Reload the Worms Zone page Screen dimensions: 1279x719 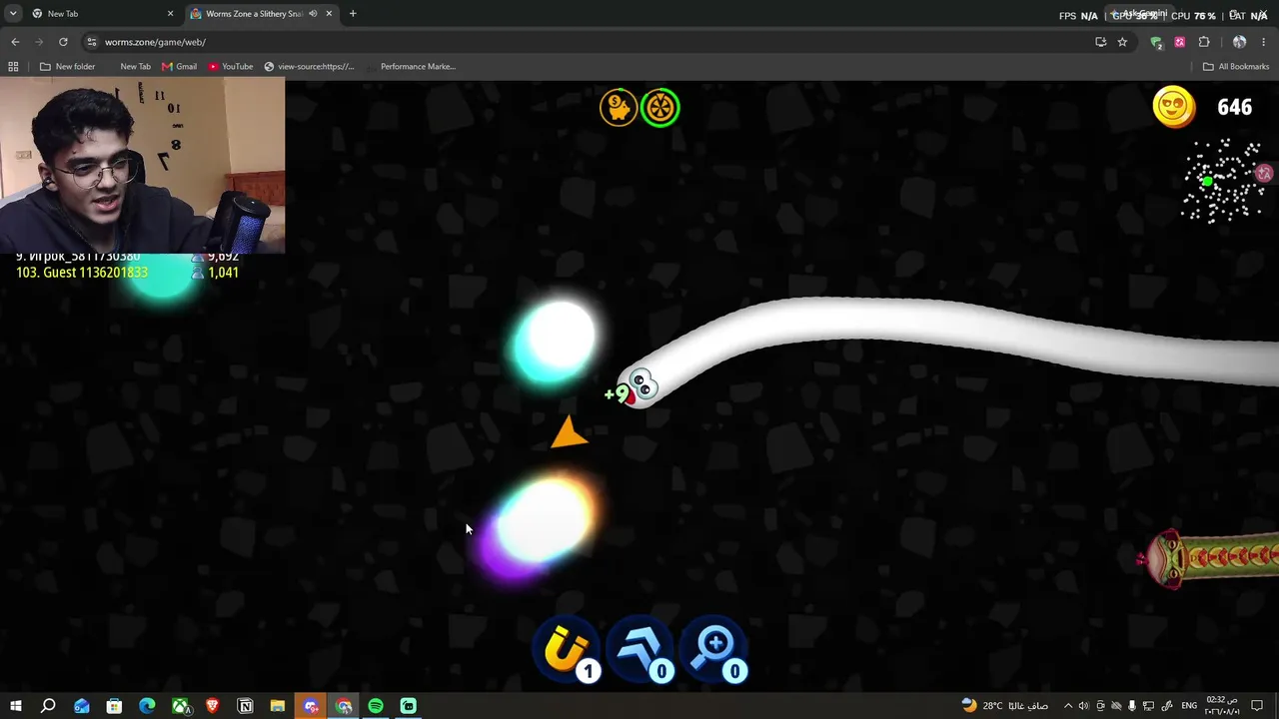(63, 42)
